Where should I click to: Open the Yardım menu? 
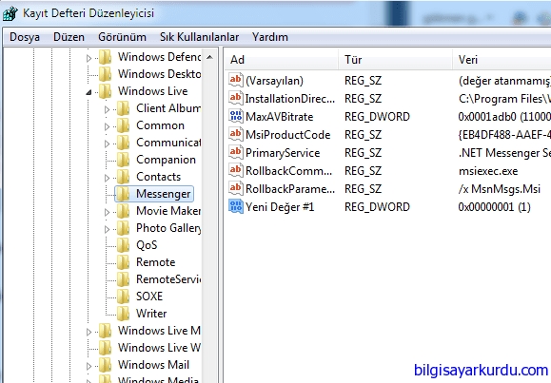coord(270,37)
